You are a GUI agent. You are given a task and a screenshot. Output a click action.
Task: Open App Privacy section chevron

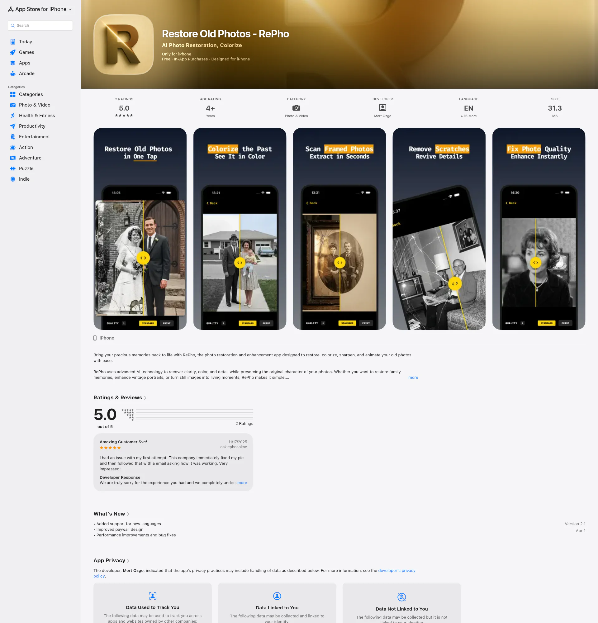click(128, 560)
